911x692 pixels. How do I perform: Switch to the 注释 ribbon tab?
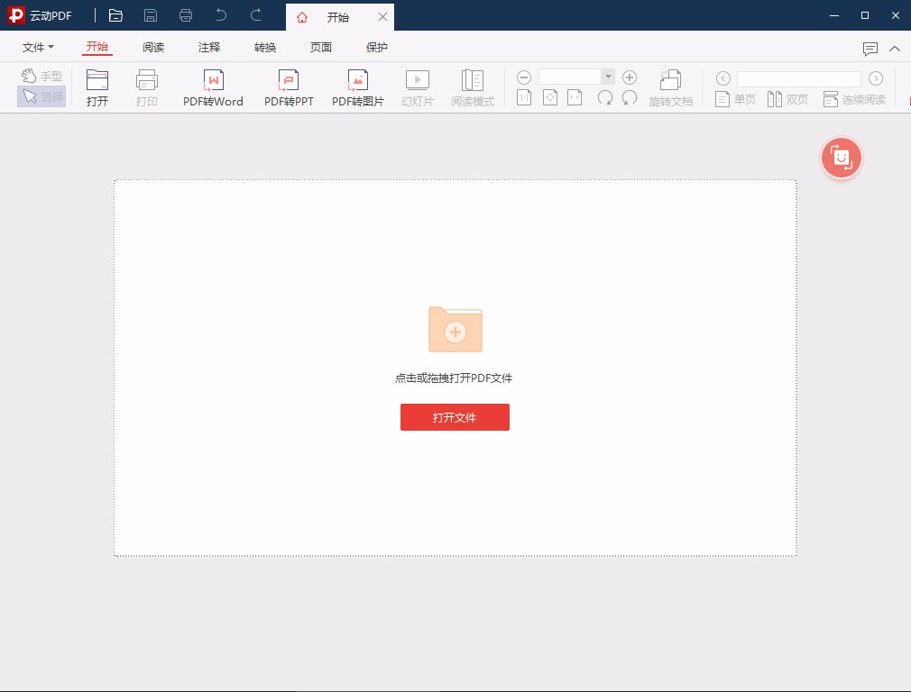[x=209, y=47]
